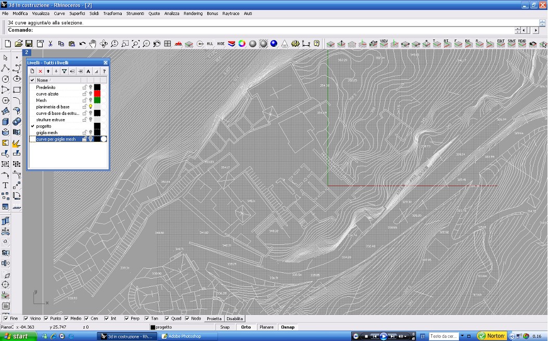The image size is (548, 341).
Task: Click the red color swatch of curve alzate
Action: pyautogui.click(x=97, y=94)
